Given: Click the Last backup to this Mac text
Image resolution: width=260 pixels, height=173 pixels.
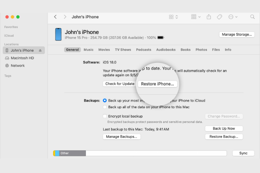Looking at the screenshot, I should (x=136, y=129).
